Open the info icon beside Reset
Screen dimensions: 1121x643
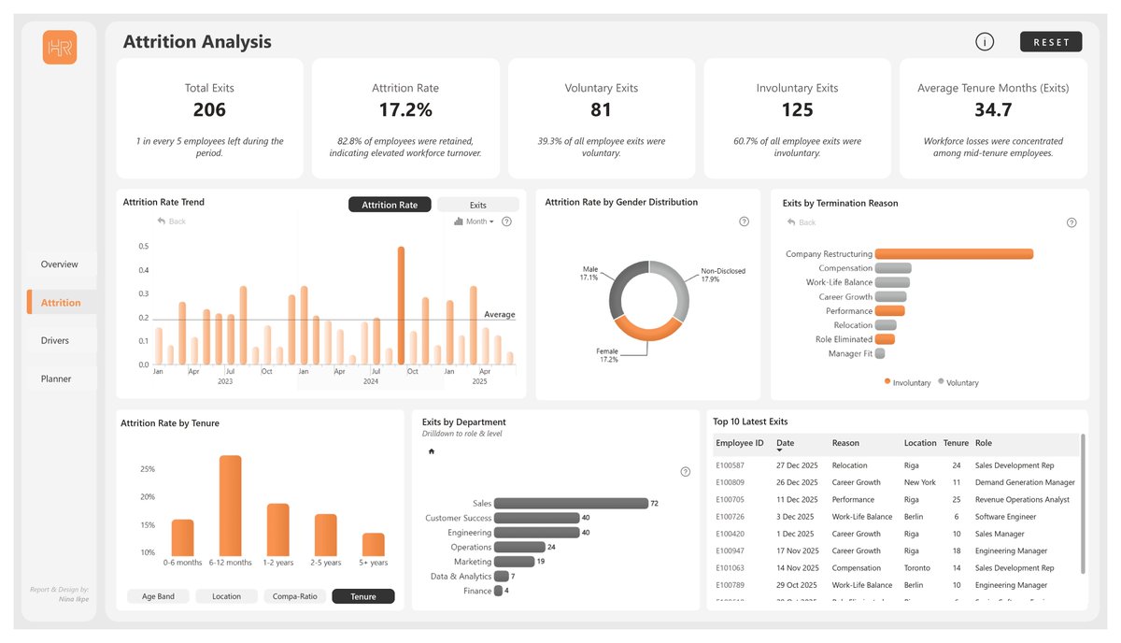[985, 41]
